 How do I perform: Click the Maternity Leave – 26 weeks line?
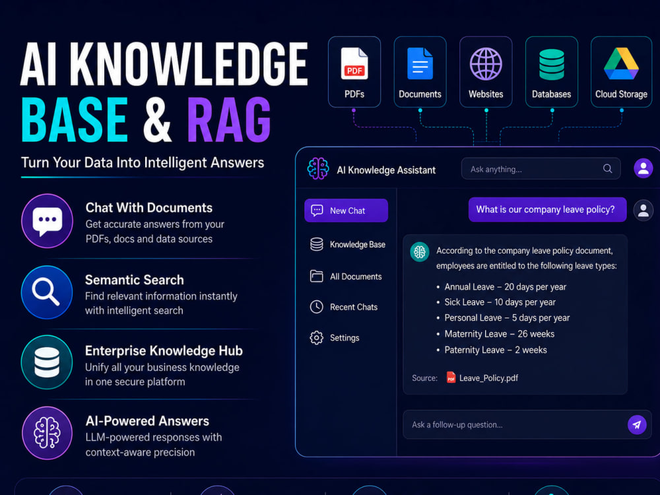(499, 334)
